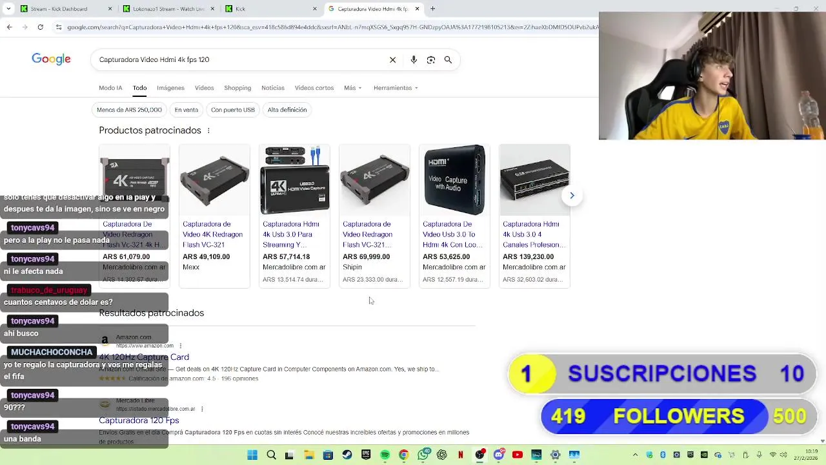Open the ARS 69,999.00 Redragon product from Shipin
This screenshot has height=465, width=826.
click(374, 216)
